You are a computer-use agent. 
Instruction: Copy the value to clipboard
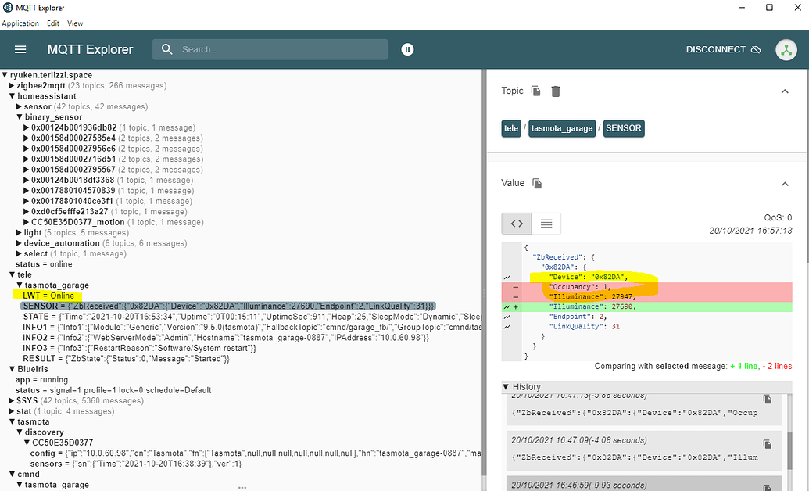tap(537, 183)
